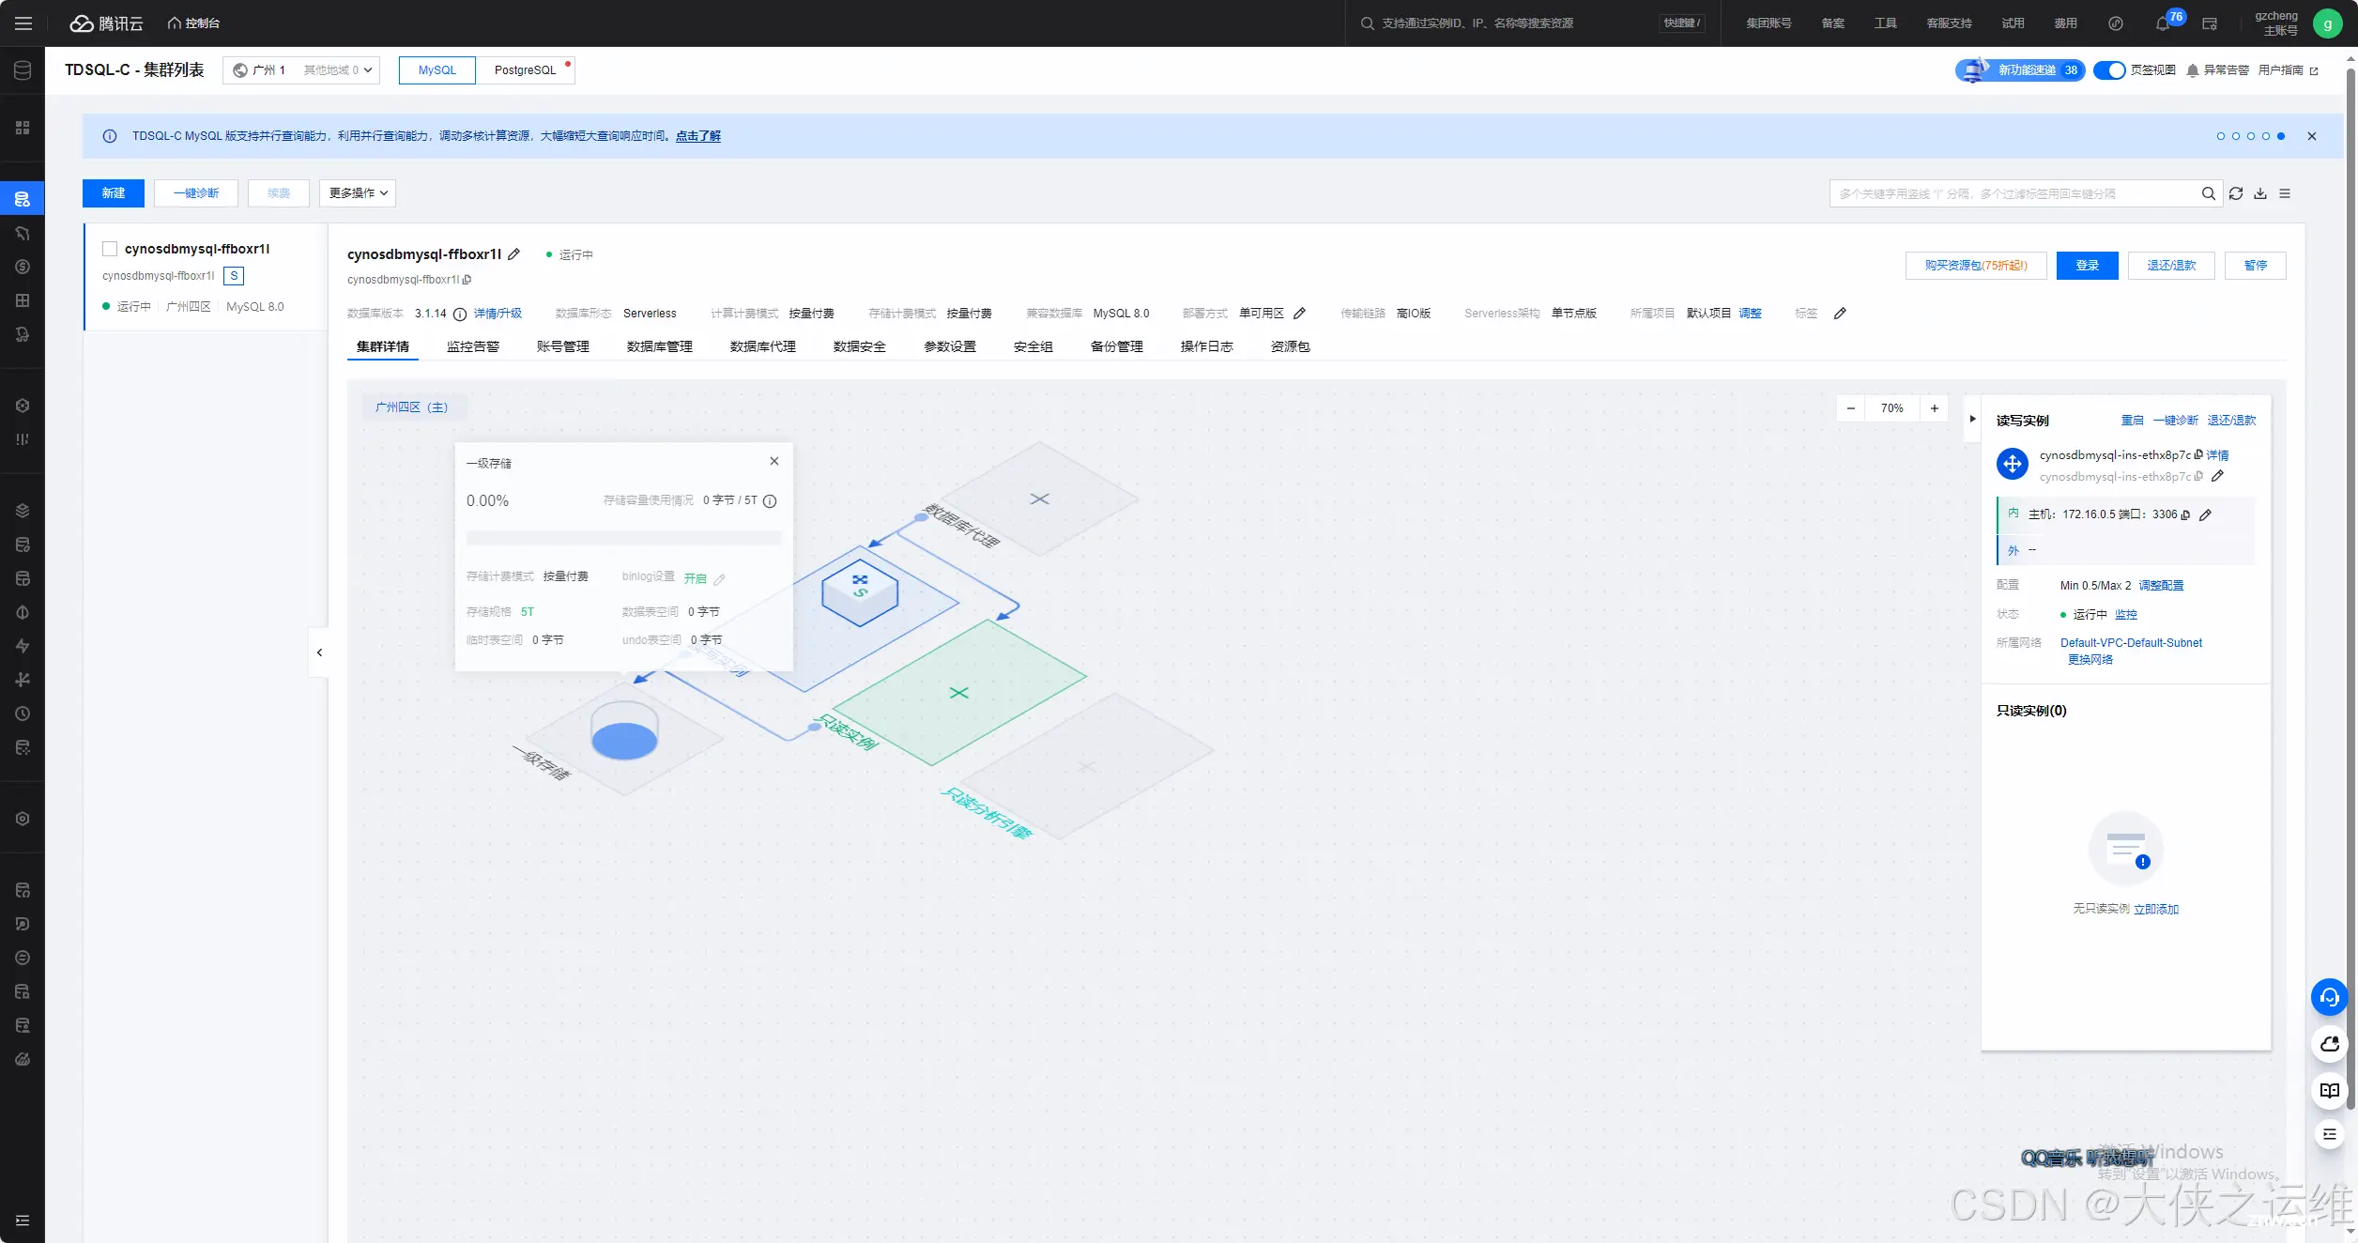This screenshot has width=2358, height=1243.
Task: Click the 调整配置 link
Action: (x=2161, y=586)
